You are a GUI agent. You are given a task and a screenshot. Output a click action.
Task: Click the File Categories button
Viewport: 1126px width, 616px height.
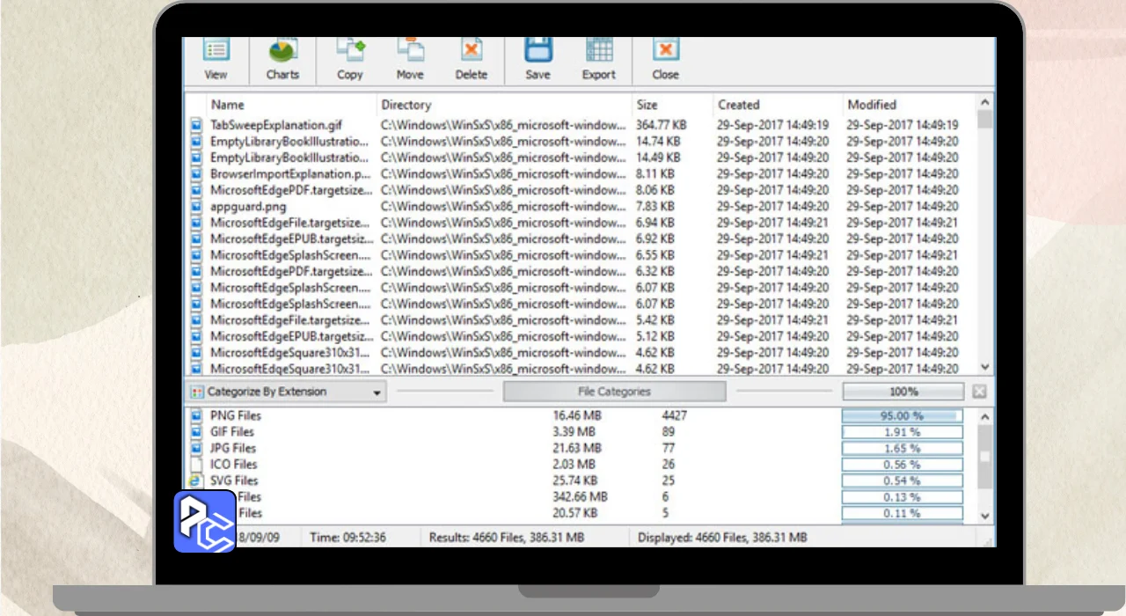[614, 392]
